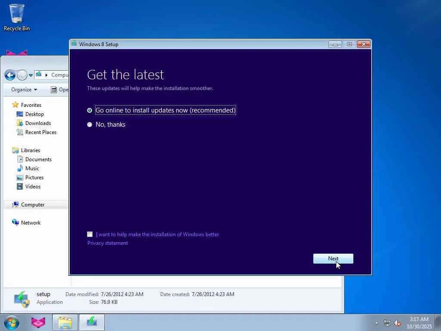Click the Date modified value 7/26/2012 4:23 AM
441x331 pixels.
(x=122, y=294)
